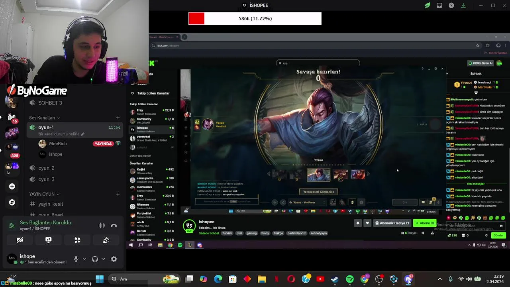Open Steam from the Windows taskbar
The width and height of the screenshot is (510, 287).
pos(335,279)
